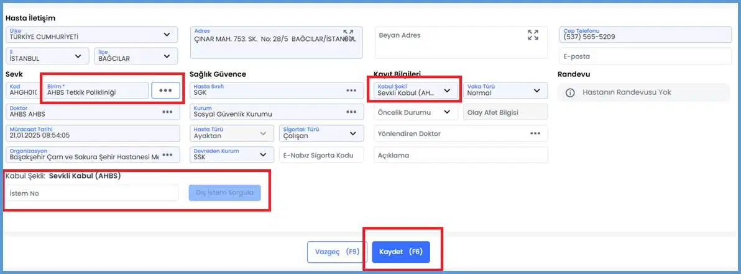
Task: Open the Ülke dropdown
Action: (x=91, y=35)
